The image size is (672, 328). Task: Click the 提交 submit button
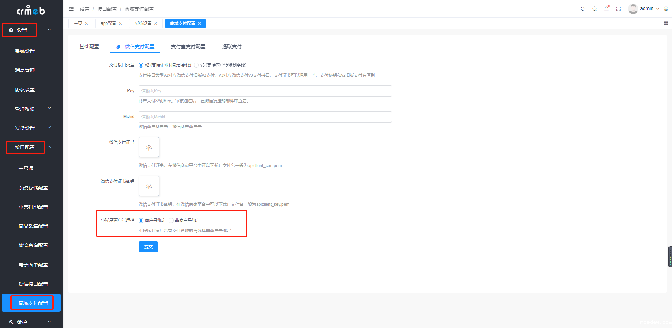148,247
